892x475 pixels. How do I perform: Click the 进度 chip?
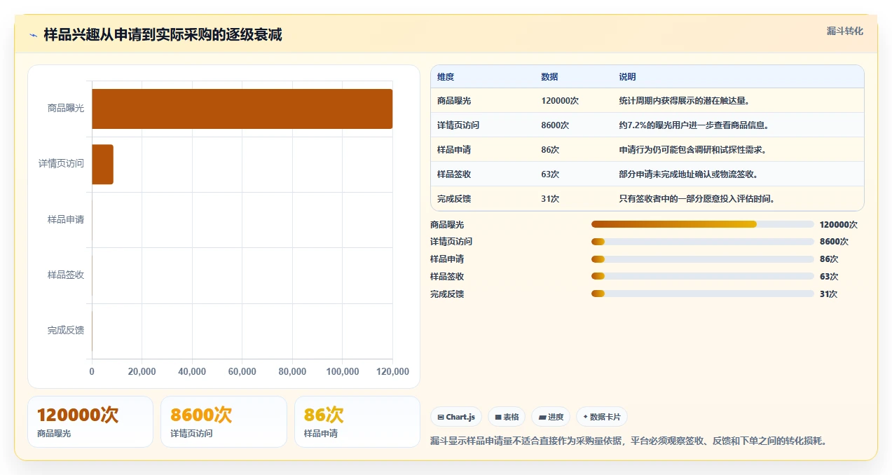tap(551, 417)
